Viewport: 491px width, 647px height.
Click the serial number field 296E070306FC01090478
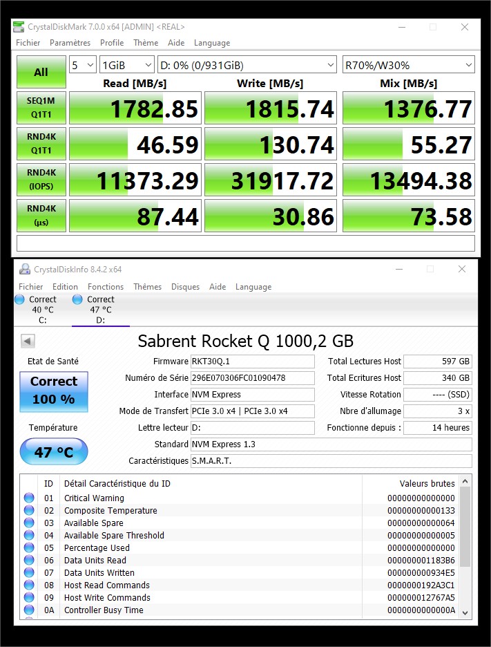click(252, 378)
